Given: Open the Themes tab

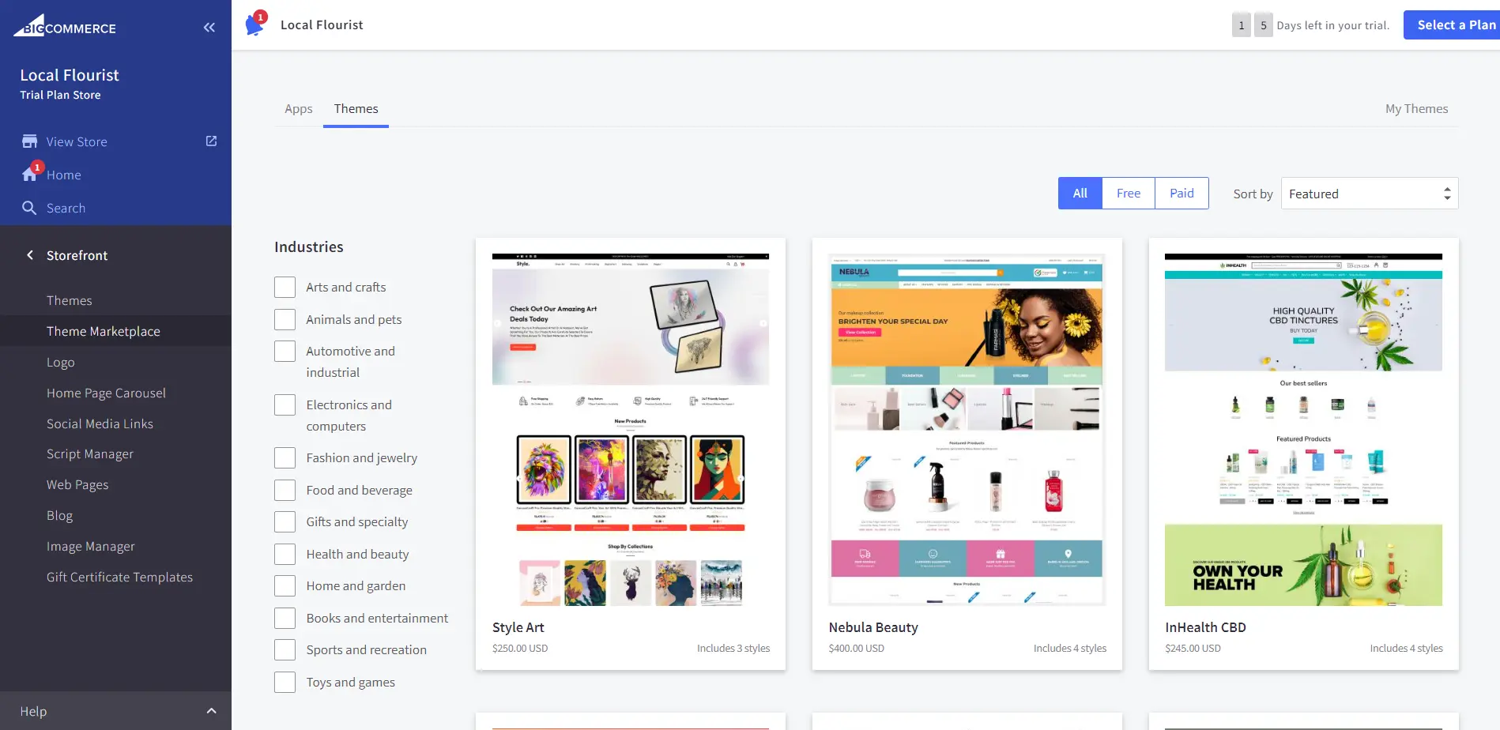Looking at the screenshot, I should pyautogui.click(x=356, y=109).
